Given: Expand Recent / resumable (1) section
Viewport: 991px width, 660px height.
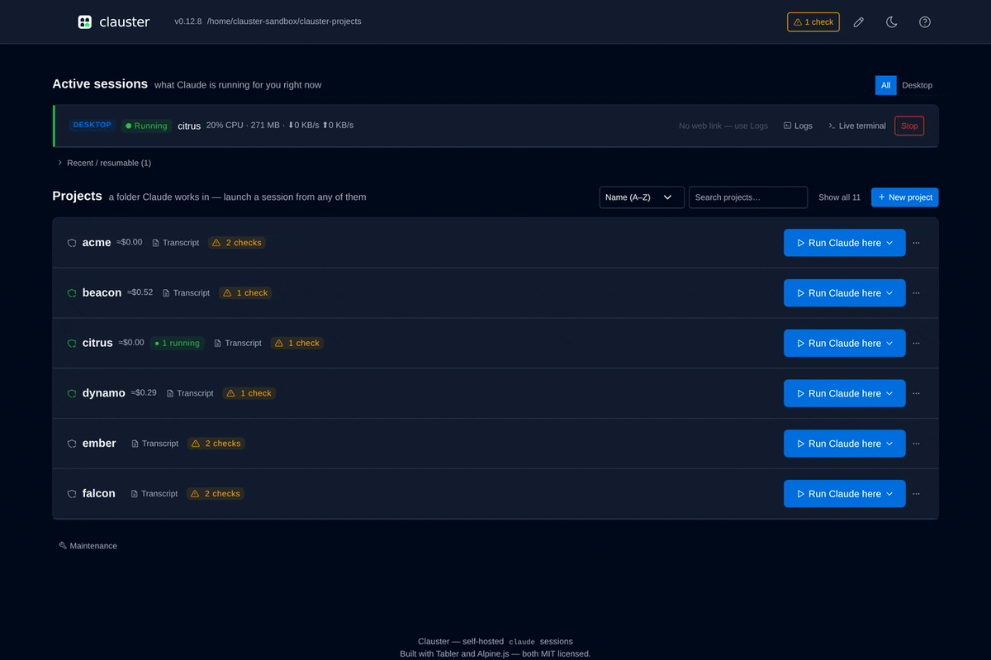Looking at the screenshot, I should coord(104,163).
